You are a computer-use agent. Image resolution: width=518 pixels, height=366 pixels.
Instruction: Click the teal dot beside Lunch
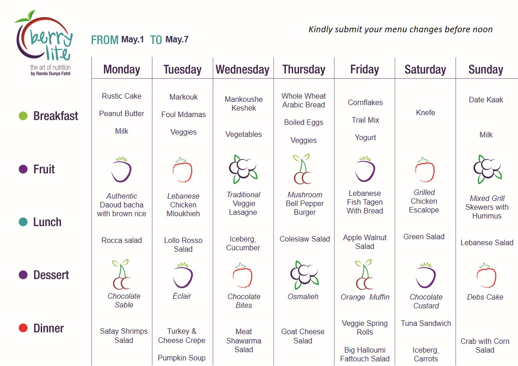[23, 222]
